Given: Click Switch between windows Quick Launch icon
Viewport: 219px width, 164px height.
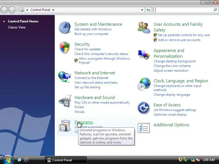Looking at the screenshot, I should (x=26, y=160).
